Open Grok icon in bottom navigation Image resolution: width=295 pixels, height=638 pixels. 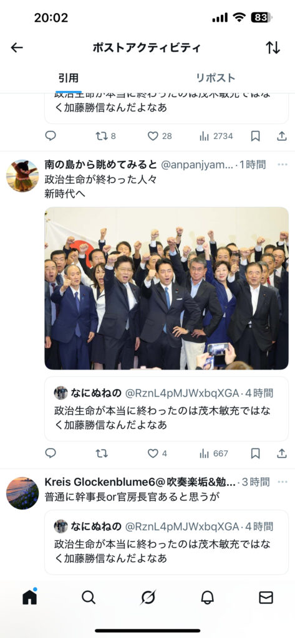click(148, 598)
